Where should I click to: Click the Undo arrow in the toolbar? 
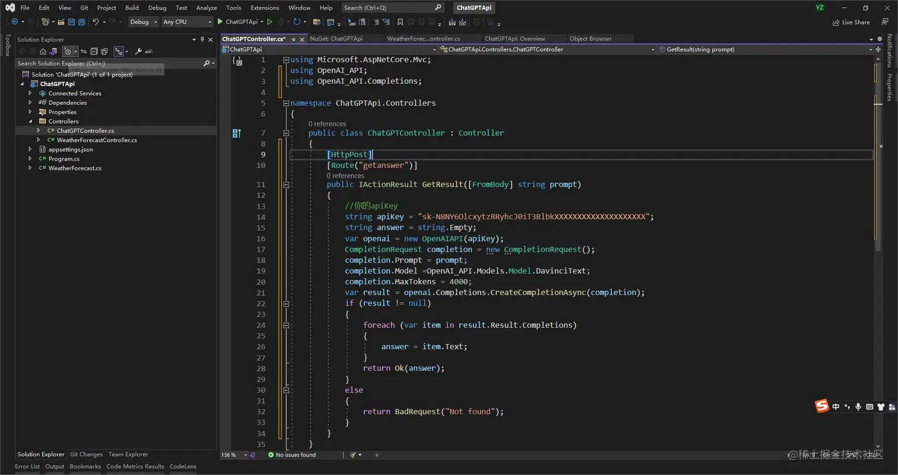point(95,22)
